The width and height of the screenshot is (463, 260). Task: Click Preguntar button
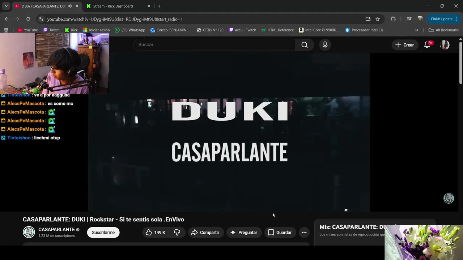click(244, 233)
